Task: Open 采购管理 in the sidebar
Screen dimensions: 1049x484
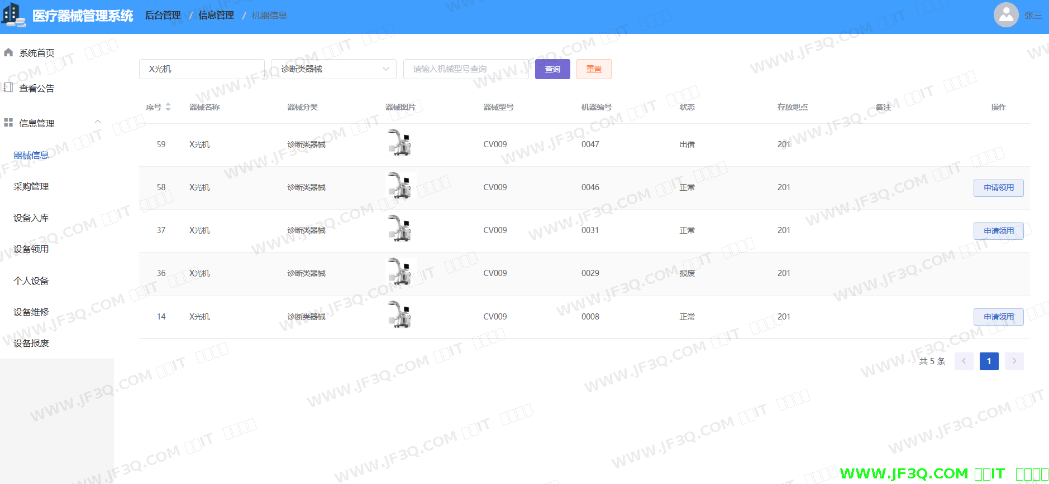Action: point(31,187)
